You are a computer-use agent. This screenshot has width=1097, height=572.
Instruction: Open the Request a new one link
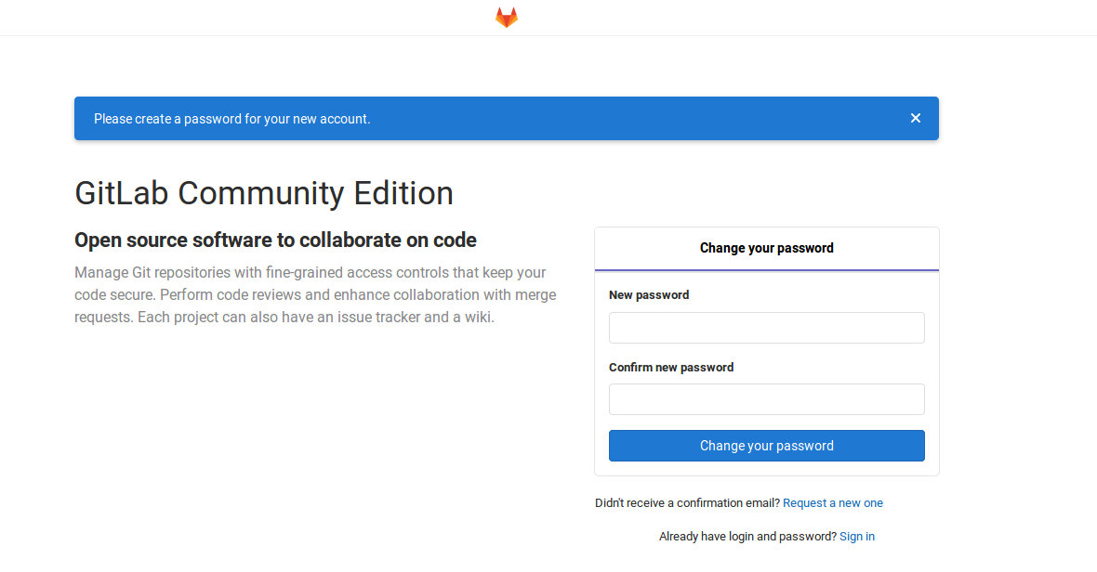[x=833, y=503]
